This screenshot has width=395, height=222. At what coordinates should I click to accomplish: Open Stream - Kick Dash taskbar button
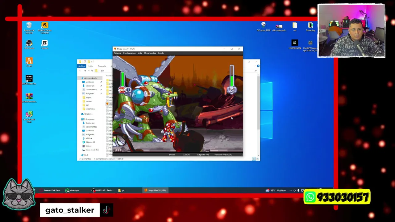(x=51, y=190)
